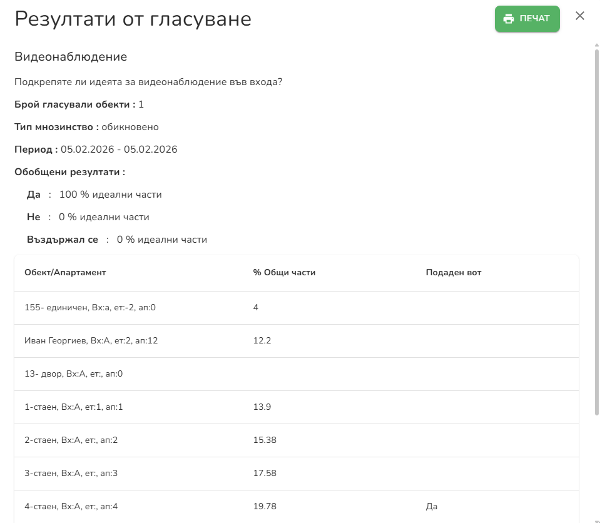600x523 pixels.
Task: Click the printer icon in the green button
Action: pos(507,19)
